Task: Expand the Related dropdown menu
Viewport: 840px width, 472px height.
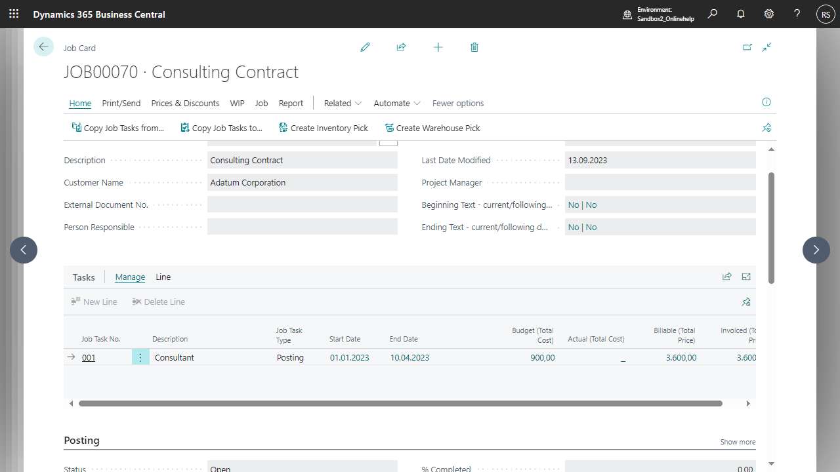Action: 343,103
